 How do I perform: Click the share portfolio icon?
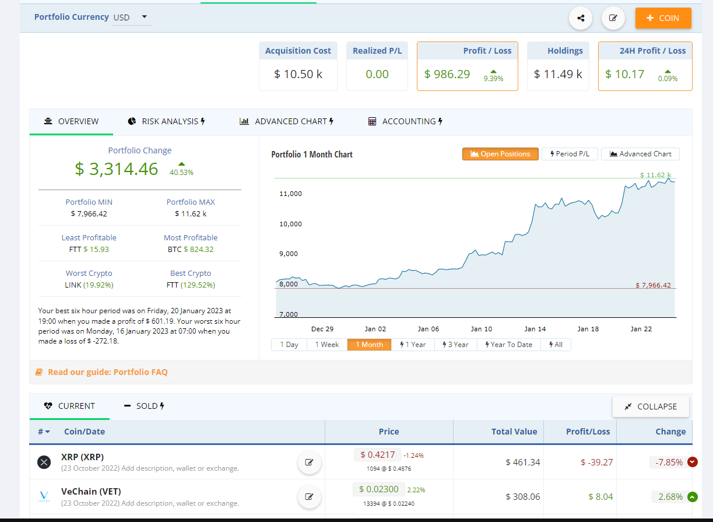click(x=581, y=18)
